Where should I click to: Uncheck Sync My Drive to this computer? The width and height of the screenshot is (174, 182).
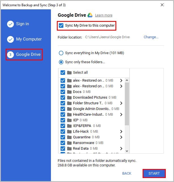61,26
